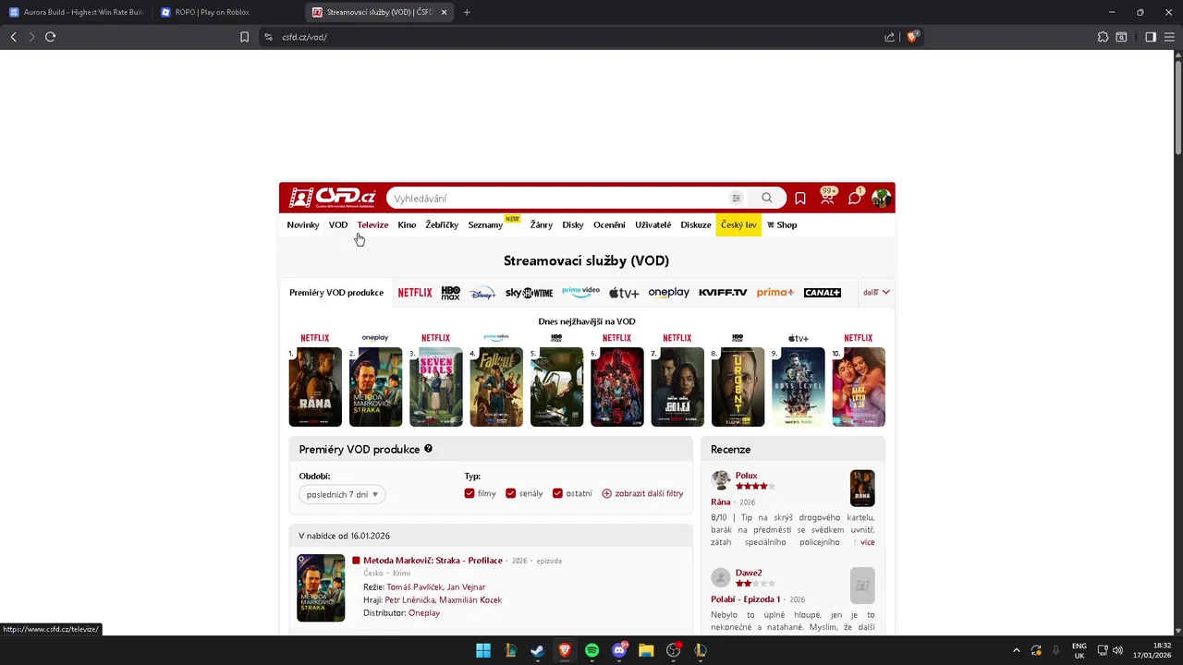Open the Seven Dials poster ranked third
Screen dimensions: 1183x665
[436, 387]
